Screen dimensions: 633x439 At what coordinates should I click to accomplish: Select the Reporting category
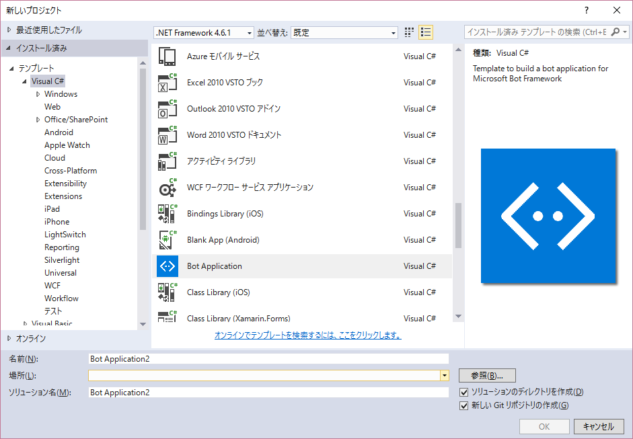[62, 247]
